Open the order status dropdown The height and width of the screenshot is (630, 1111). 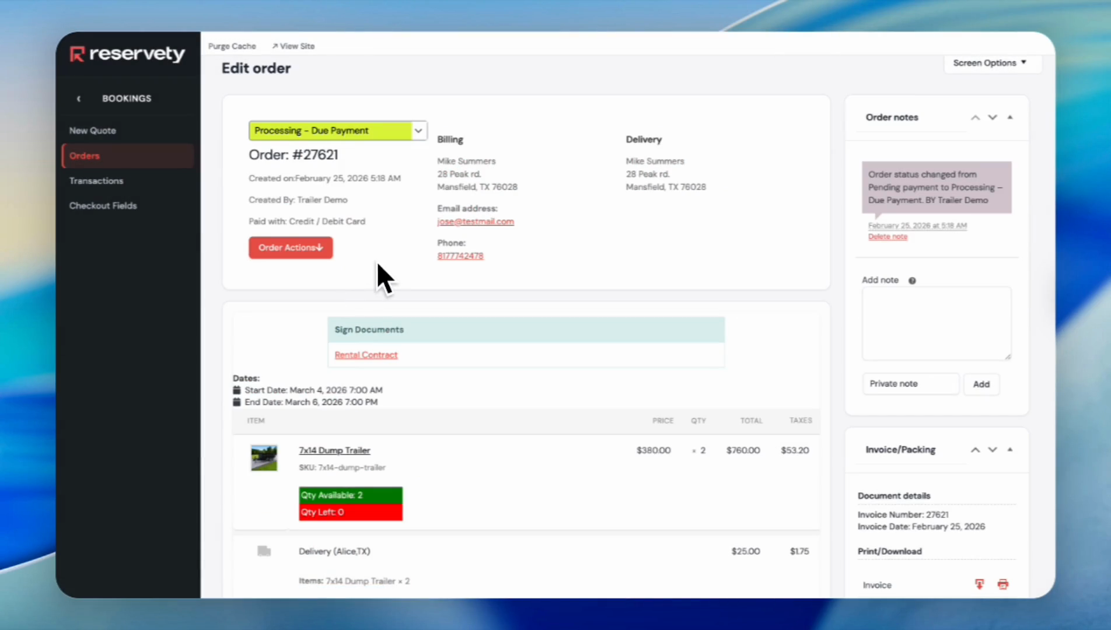coord(418,131)
